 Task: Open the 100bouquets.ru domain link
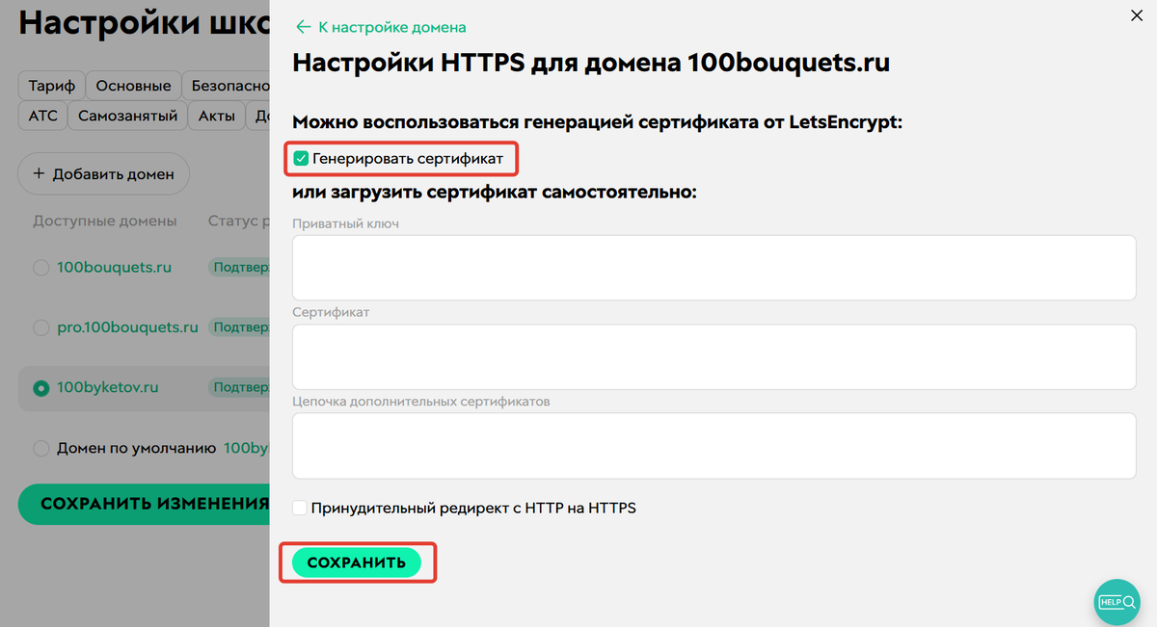115,267
